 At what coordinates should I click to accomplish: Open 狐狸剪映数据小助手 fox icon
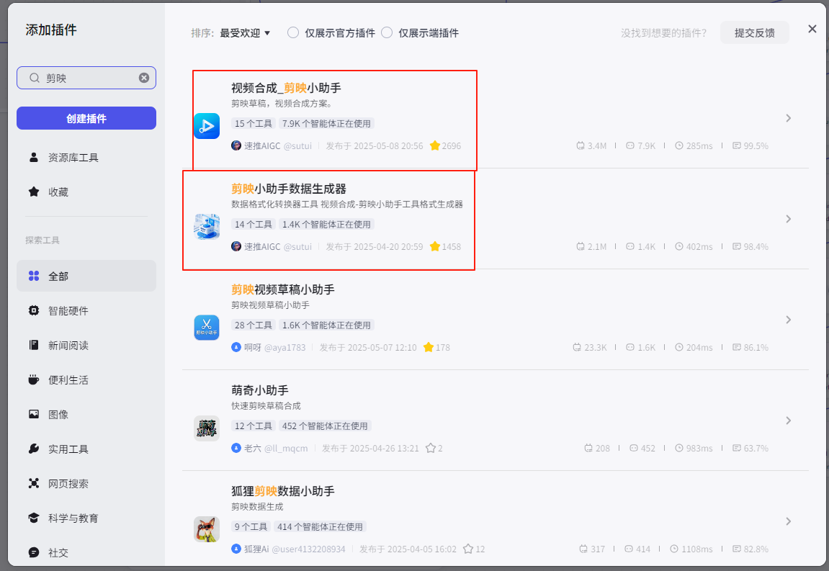207,529
